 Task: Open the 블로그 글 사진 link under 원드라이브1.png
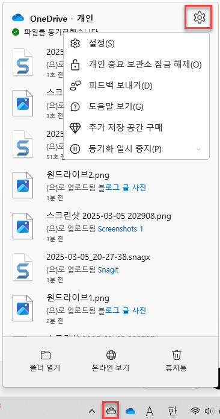tap(122, 310)
